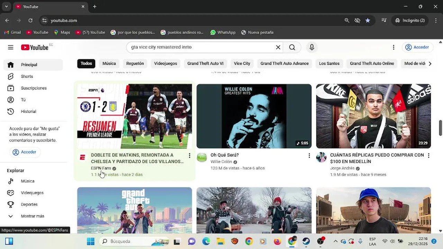443x249 pixels.
Task: Open the DOBLETE DE WATKINS video title
Action: 137,158
